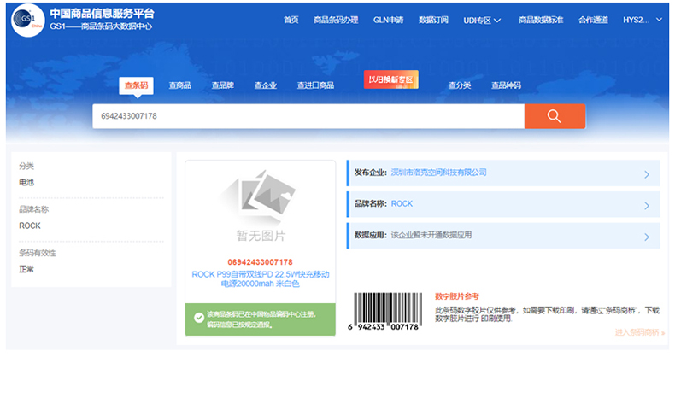Switch to the 查商品 tab
Viewport: 675px width, 416px height.
[x=179, y=85]
